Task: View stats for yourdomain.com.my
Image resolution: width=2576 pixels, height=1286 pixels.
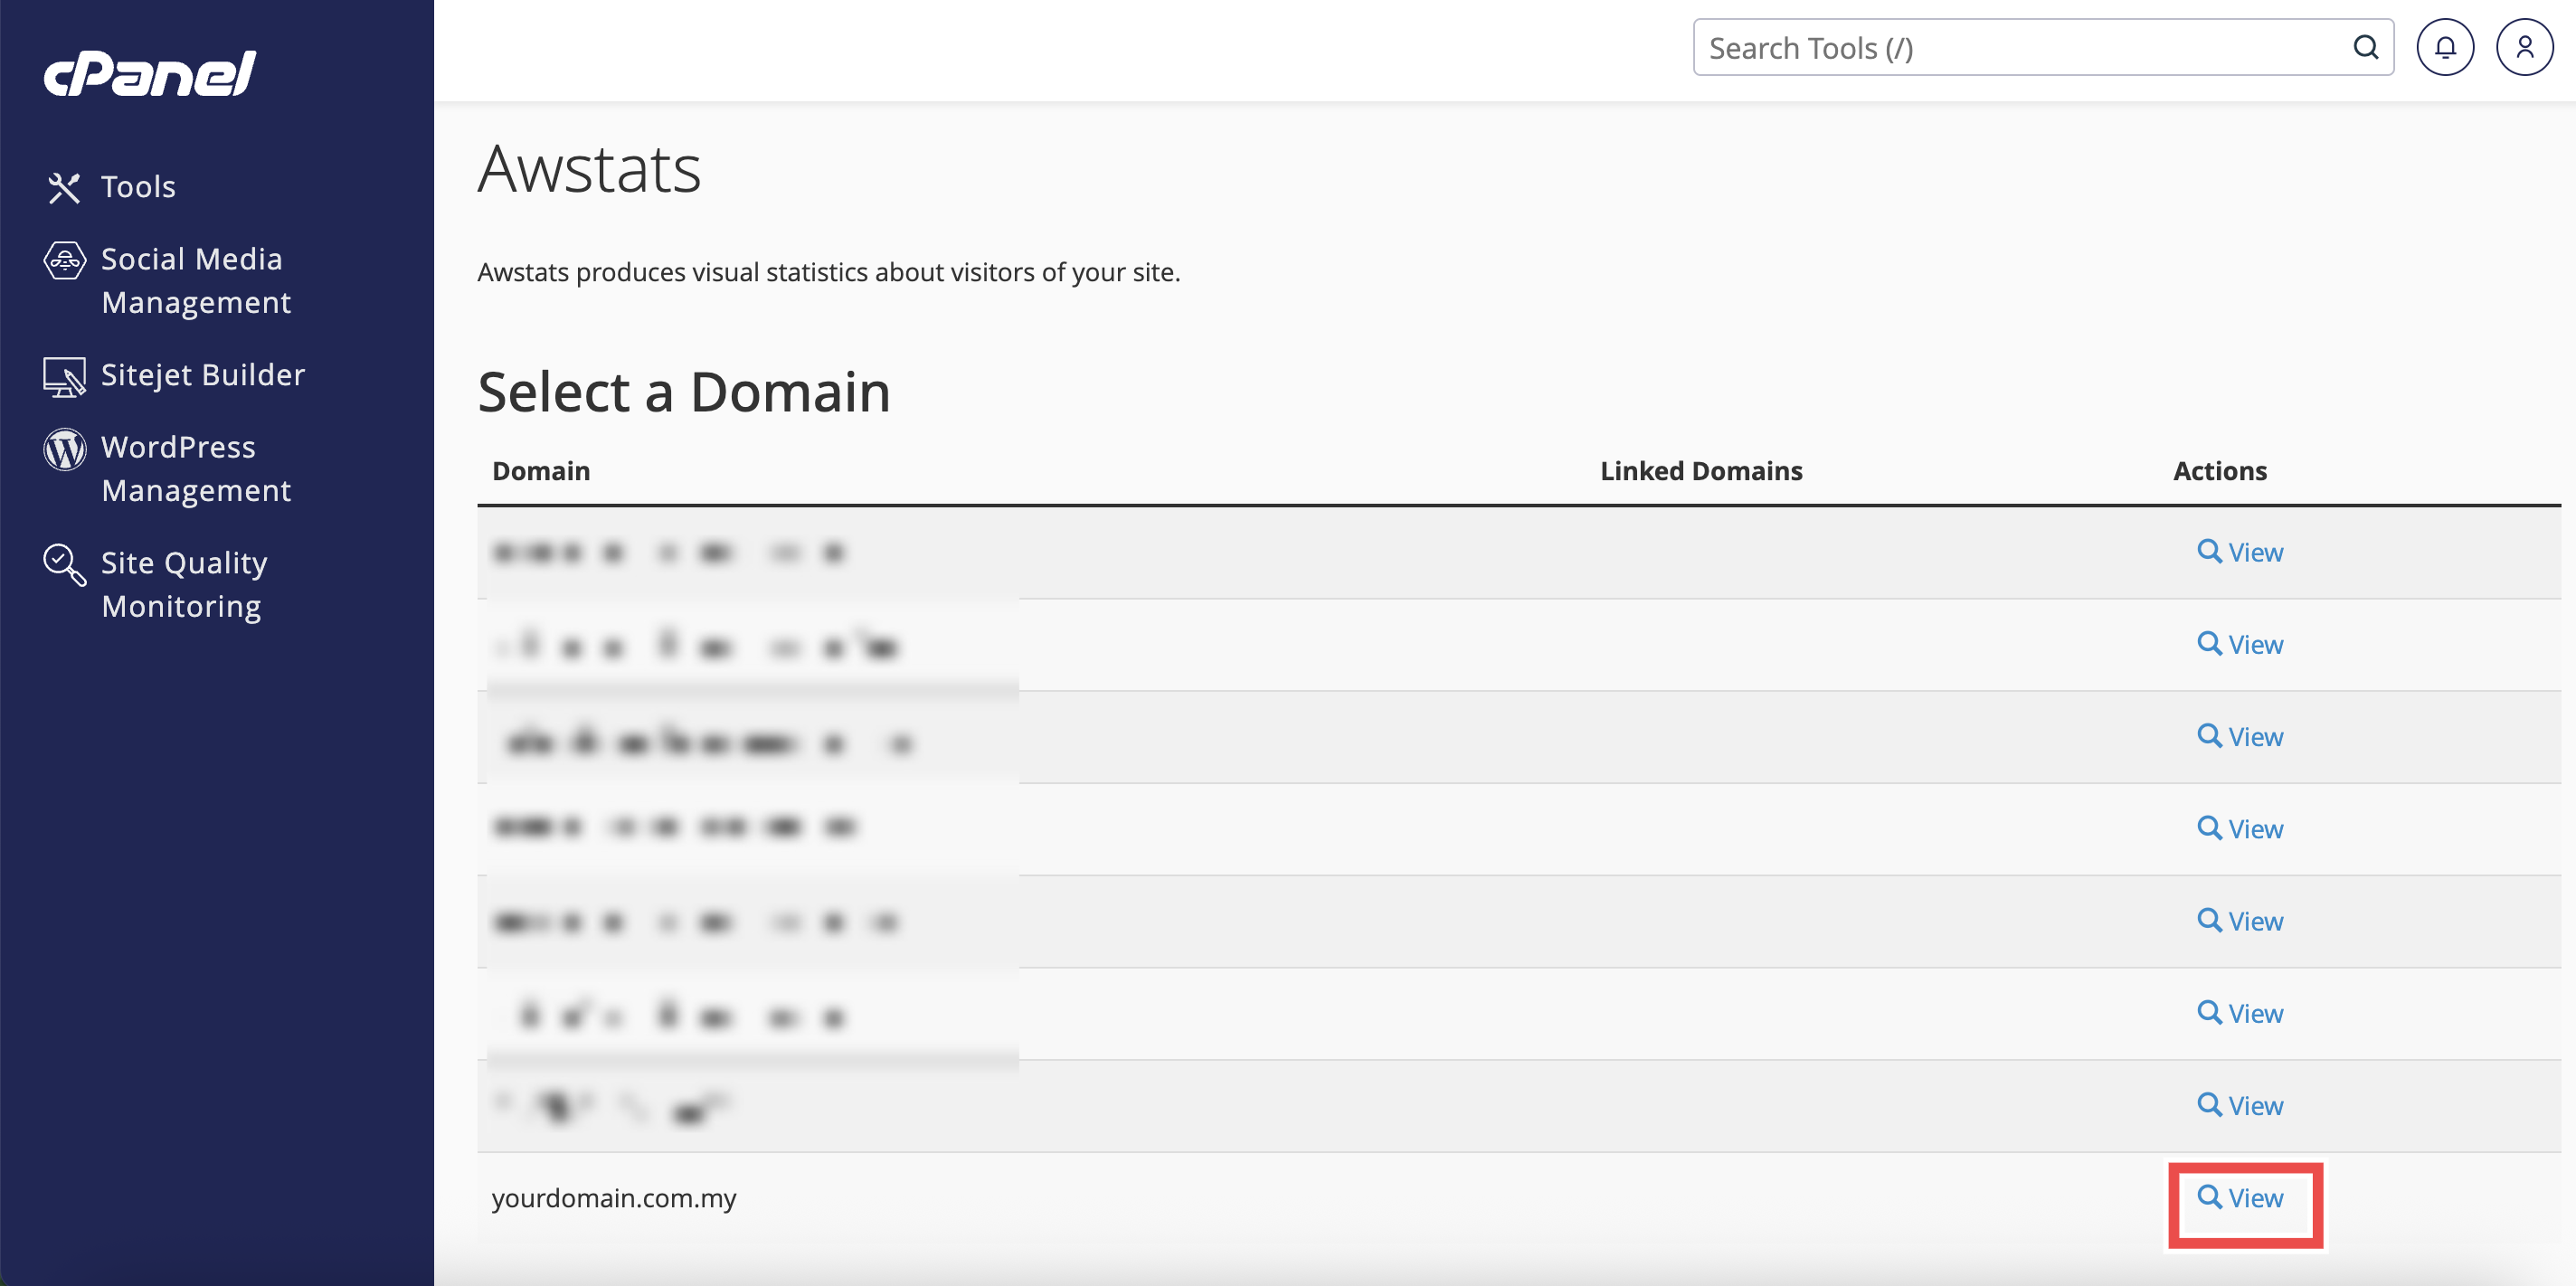Action: tap(2240, 1198)
